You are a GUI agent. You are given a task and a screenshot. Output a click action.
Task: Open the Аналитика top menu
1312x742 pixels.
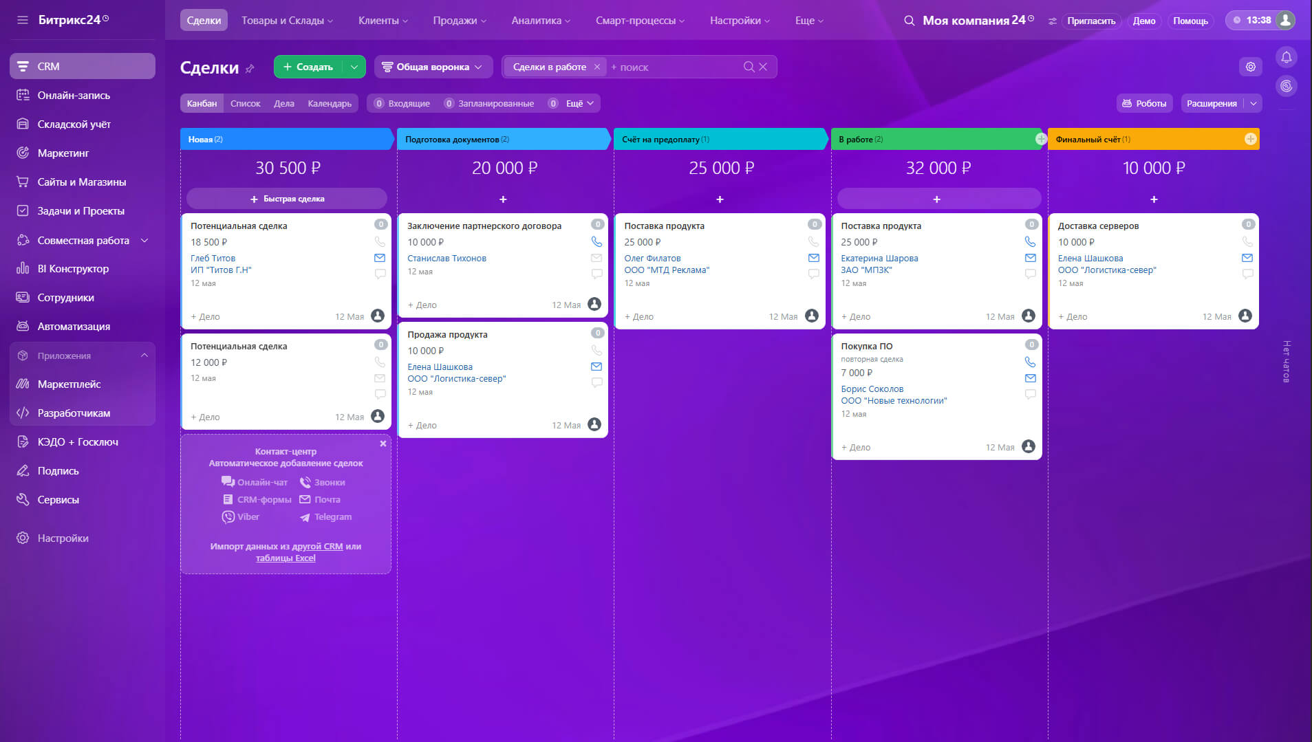(541, 21)
